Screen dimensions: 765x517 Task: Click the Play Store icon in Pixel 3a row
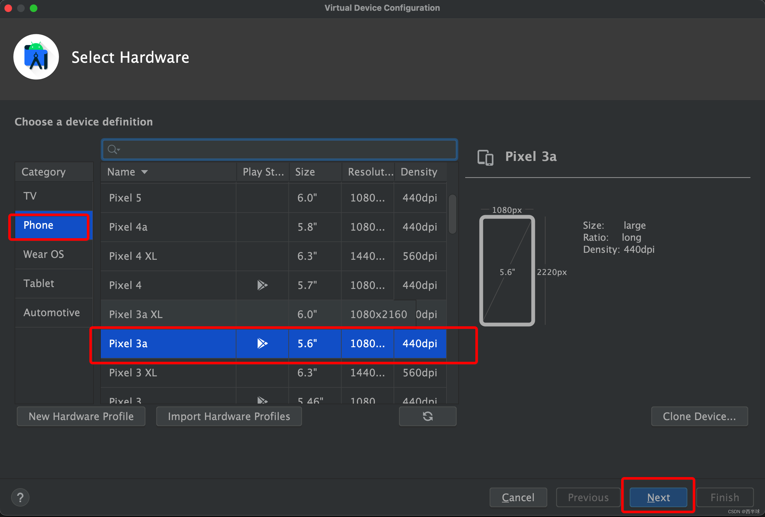(262, 343)
